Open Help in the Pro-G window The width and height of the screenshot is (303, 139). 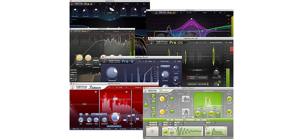(x=179, y=61)
